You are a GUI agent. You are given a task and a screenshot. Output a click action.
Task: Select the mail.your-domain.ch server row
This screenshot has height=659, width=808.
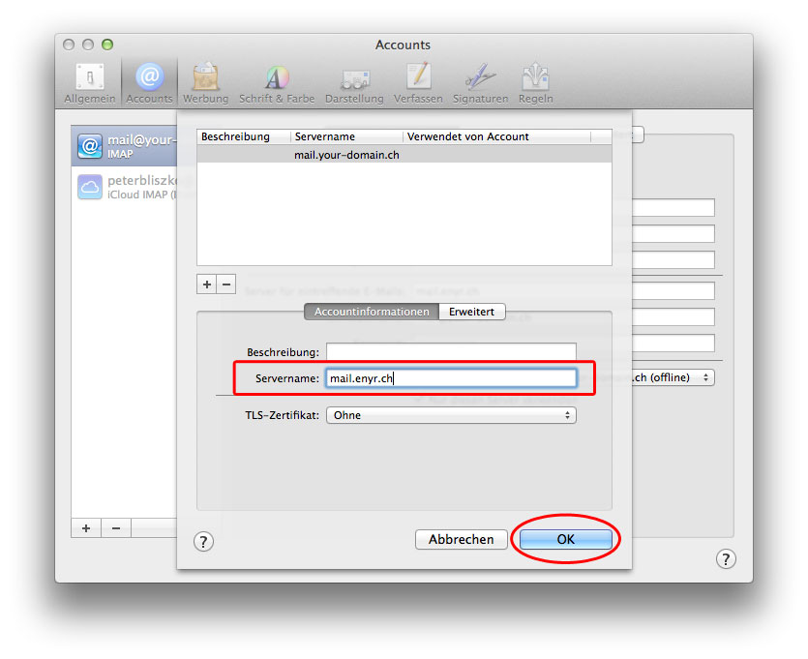[x=404, y=155]
